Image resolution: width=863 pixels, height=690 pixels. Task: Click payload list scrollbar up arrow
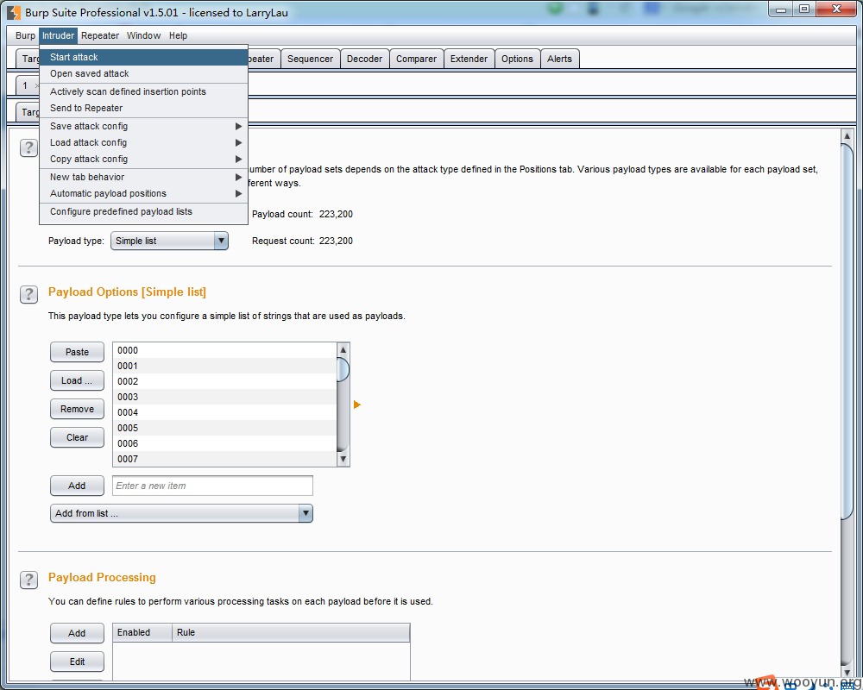343,350
